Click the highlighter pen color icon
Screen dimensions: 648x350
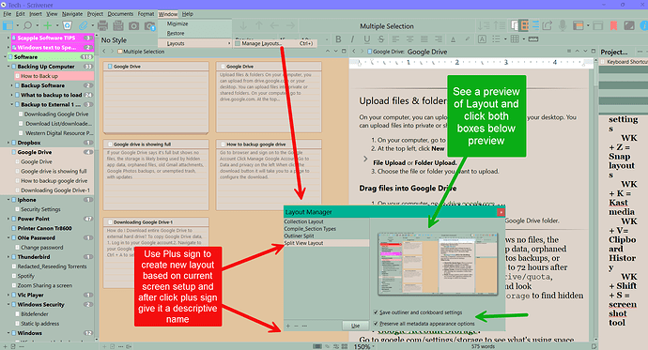467,39
